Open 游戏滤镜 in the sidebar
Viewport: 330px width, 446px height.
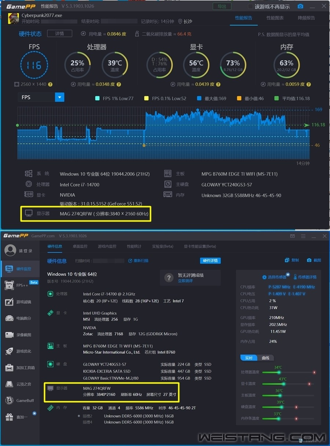[x=20, y=302]
